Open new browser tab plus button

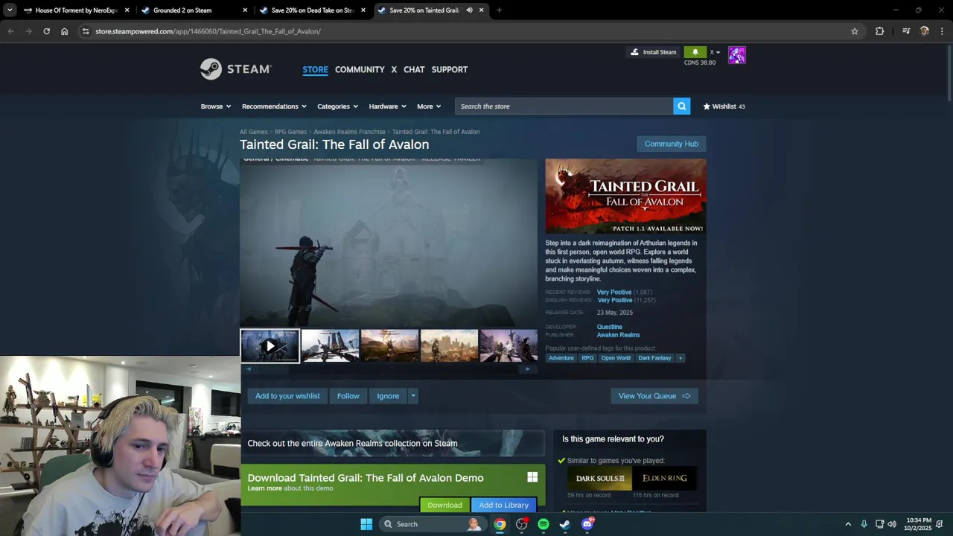[x=499, y=10]
